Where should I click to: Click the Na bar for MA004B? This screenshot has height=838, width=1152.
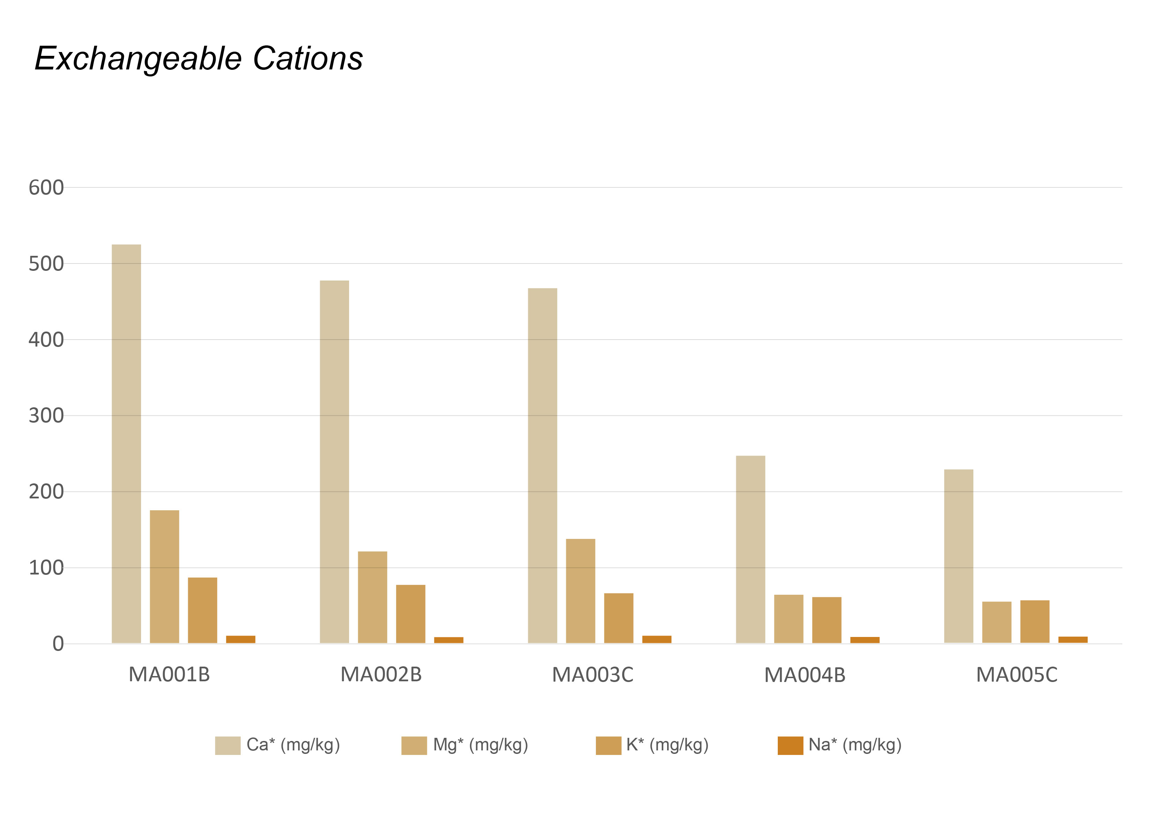pos(864,640)
